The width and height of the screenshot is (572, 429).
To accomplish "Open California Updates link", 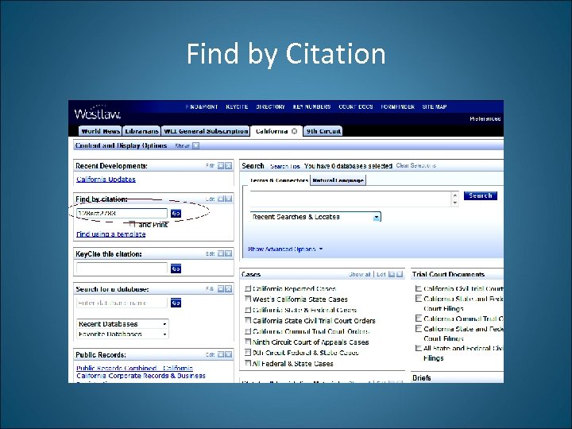I will coord(106,179).
